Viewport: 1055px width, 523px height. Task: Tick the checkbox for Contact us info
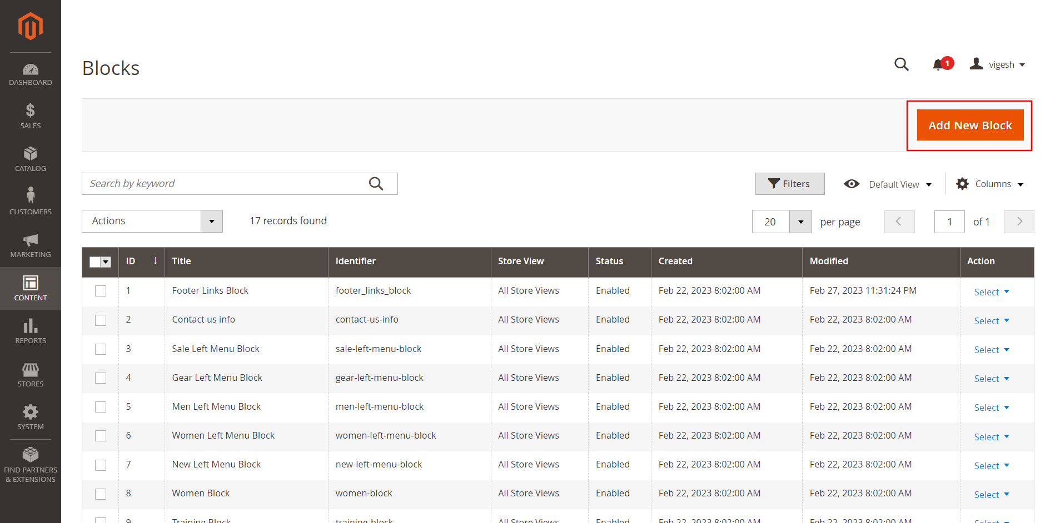coord(101,320)
